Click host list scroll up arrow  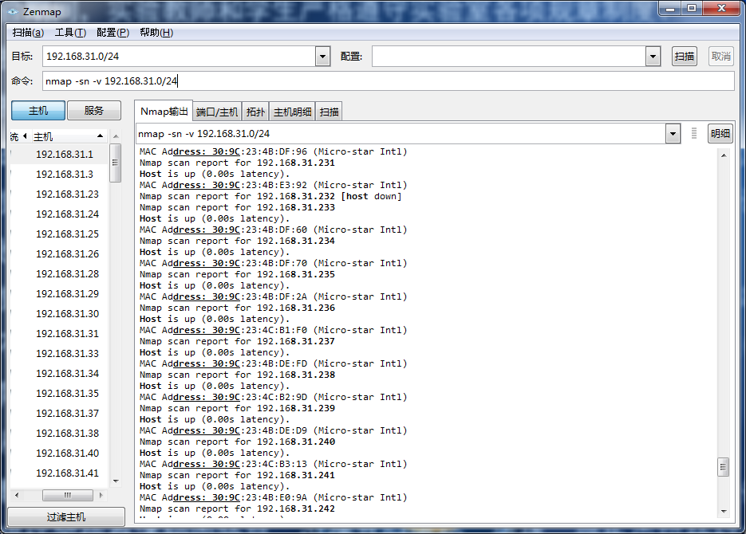(x=116, y=137)
